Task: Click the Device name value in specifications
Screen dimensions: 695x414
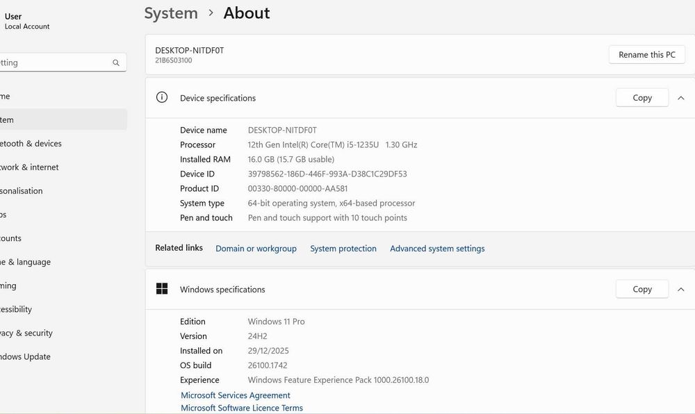Action: (x=282, y=130)
